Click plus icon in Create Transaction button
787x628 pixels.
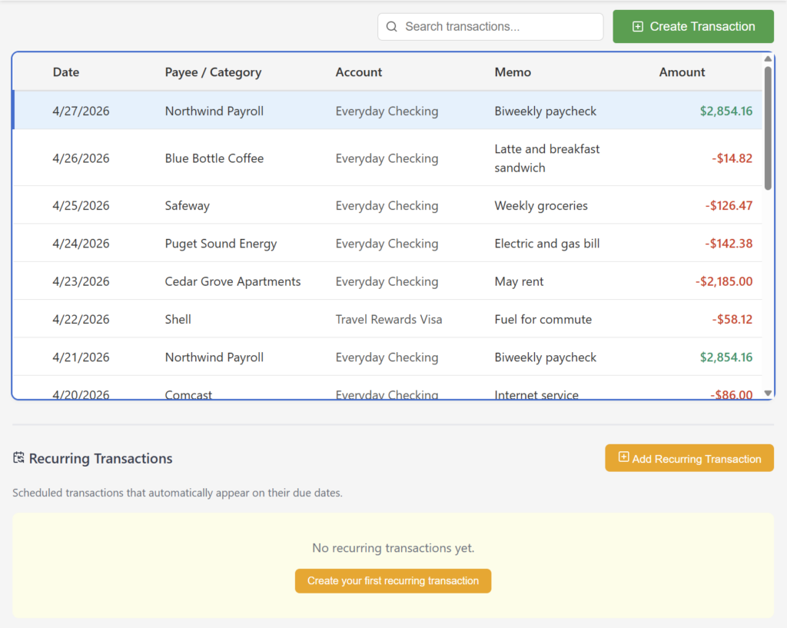(637, 27)
